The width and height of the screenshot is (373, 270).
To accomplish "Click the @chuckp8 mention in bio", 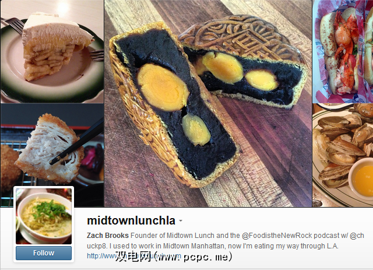I will tap(357, 236).
